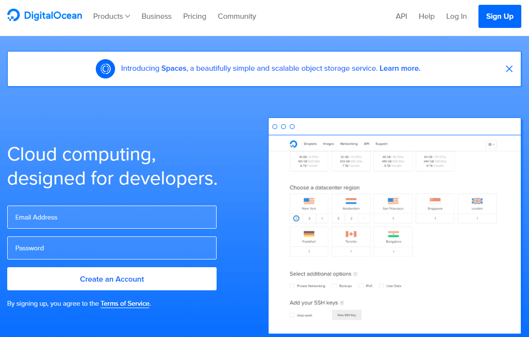Click the DigitalOcean logo in the top navigation

pos(44,16)
